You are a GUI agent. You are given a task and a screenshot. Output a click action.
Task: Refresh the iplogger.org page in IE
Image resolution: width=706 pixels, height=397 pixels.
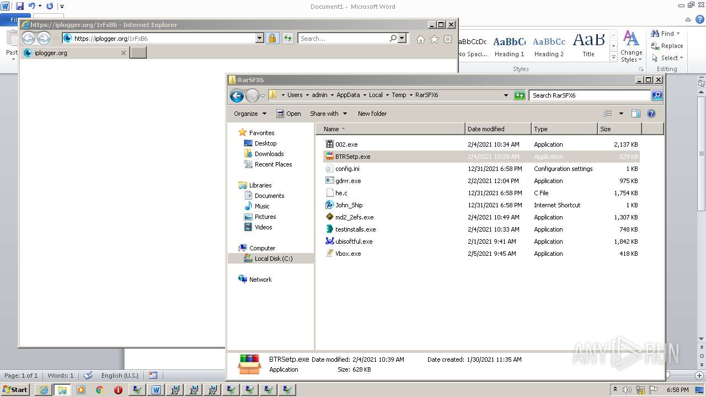pos(287,38)
